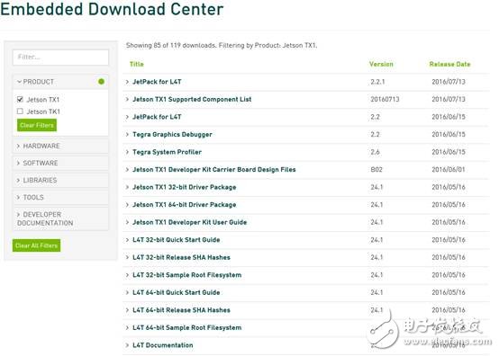The width and height of the screenshot is (499, 356).
Task: Expand the TOOLS filter section
Action: tap(60, 197)
